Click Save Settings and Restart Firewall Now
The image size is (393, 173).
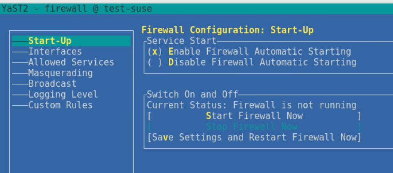pyautogui.click(x=254, y=137)
